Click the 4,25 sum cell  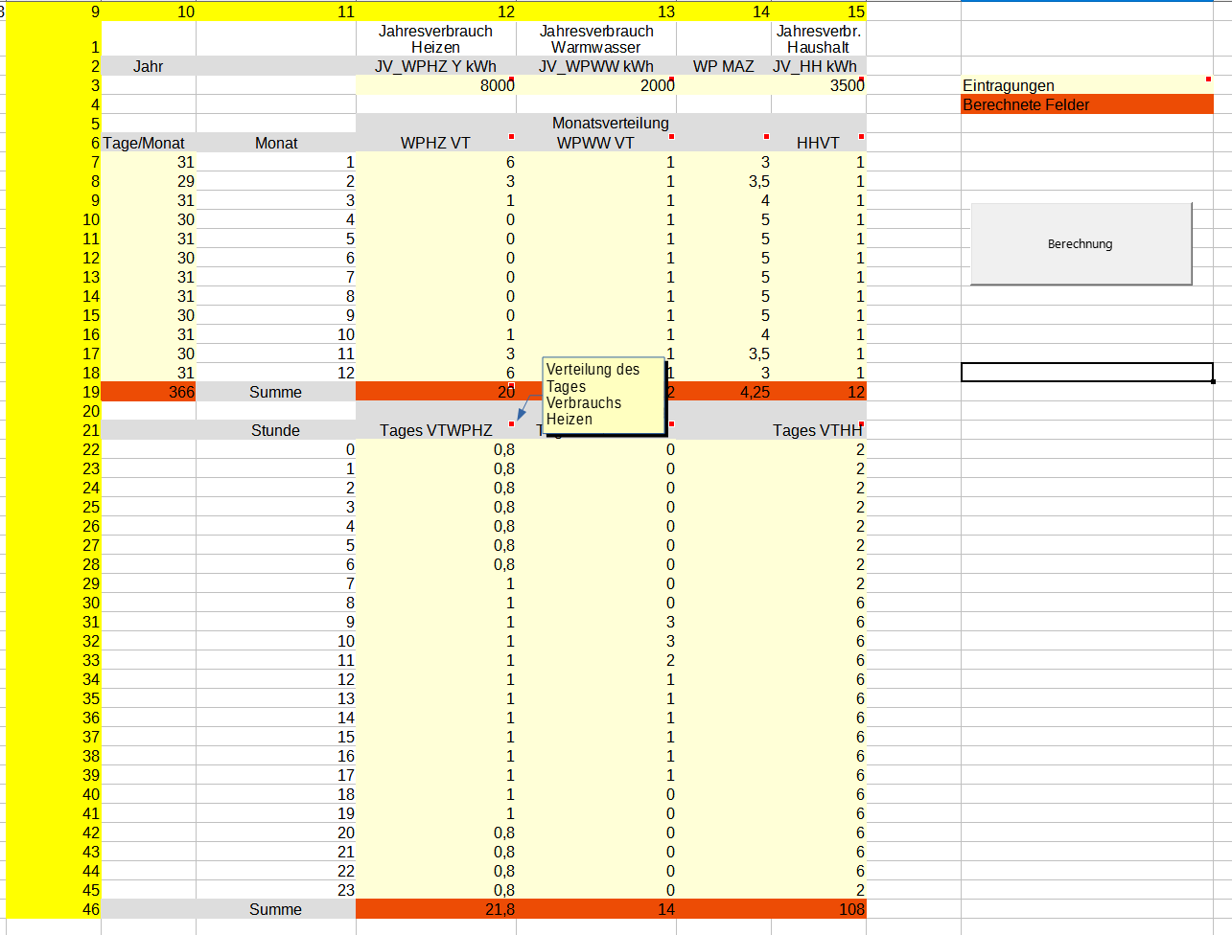[724, 392]
